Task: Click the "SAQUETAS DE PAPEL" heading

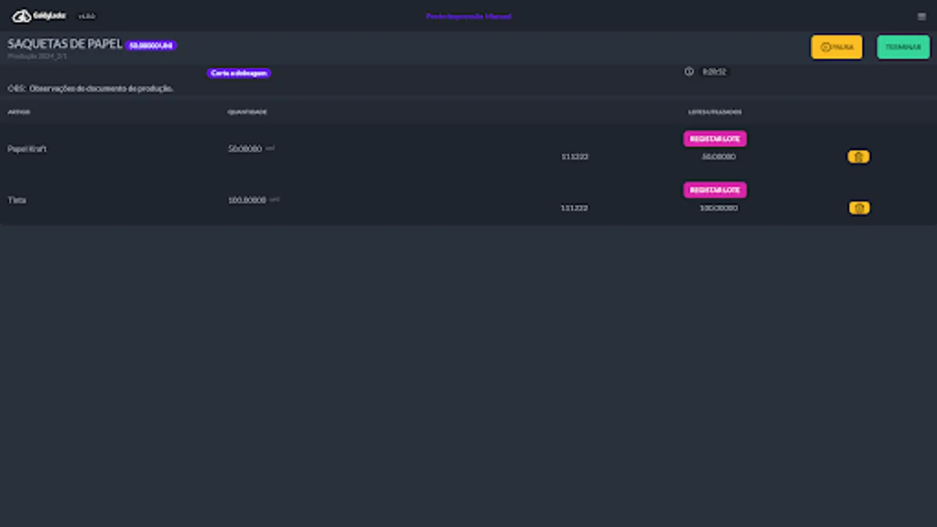Action: [x=65, y=44]
